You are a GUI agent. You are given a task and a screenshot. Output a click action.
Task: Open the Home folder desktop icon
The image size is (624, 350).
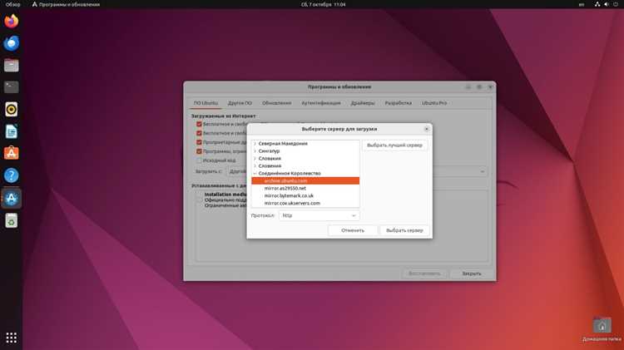coord(602,329)
